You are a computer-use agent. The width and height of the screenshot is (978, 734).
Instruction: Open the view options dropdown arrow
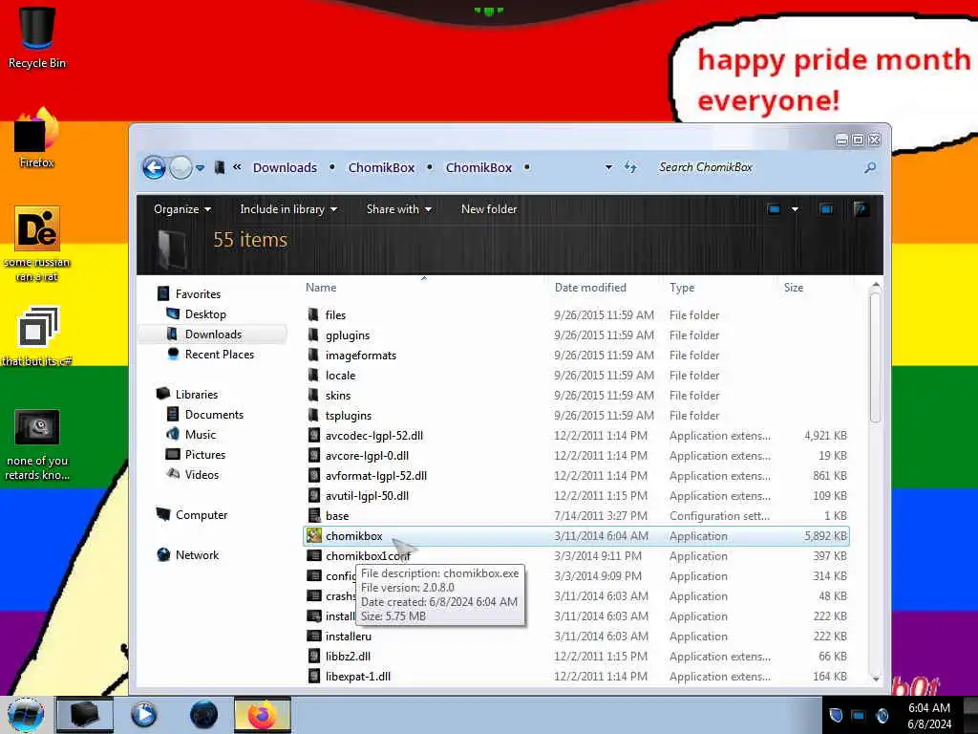[795, 209]
